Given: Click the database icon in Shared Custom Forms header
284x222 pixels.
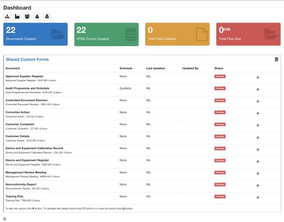Looking at the screenshot, I should click(x=276, y=59).
